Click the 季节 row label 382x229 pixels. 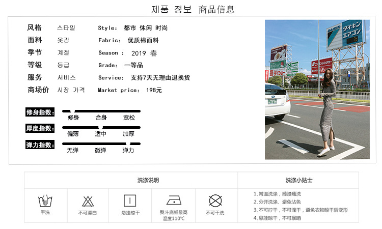click(35, 52)
